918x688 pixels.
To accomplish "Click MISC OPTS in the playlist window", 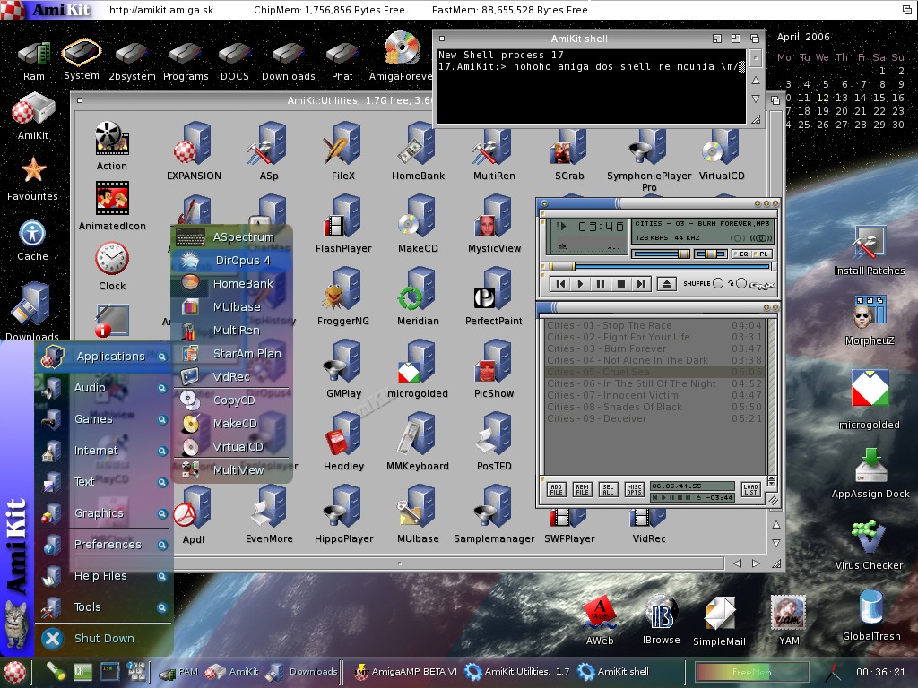I will tap(634, 489).
